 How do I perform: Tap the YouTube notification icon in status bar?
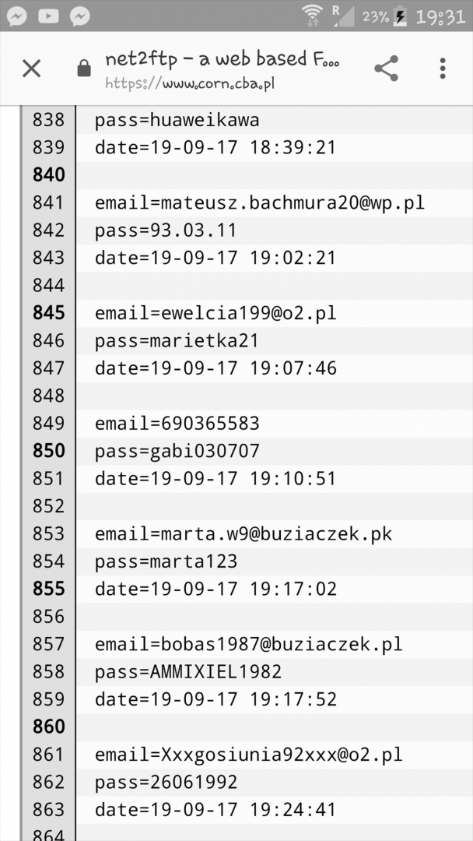[x=48, y=16]
